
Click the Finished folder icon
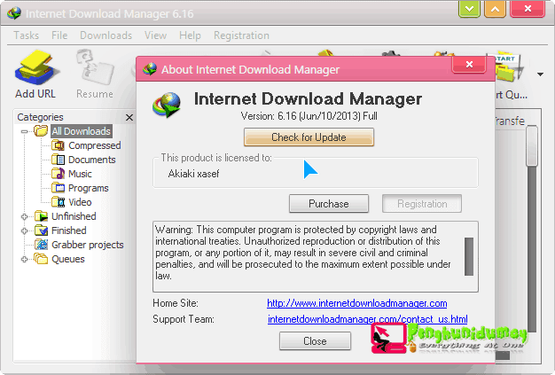41,230
